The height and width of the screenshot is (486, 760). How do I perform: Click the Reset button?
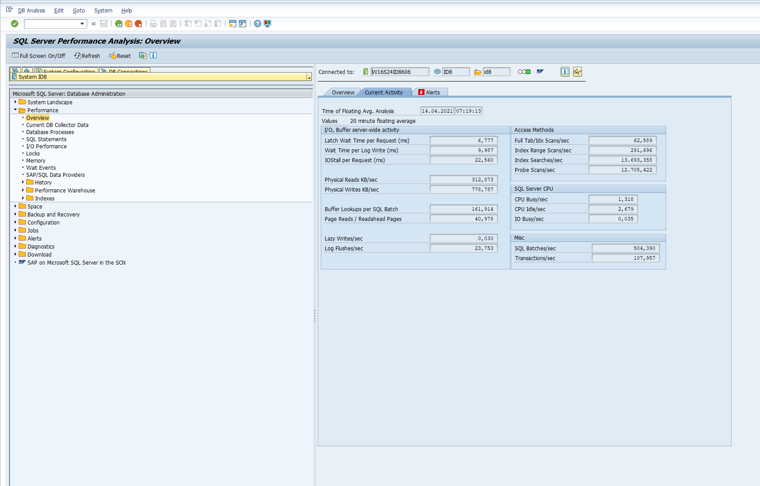tap(120, 56)
